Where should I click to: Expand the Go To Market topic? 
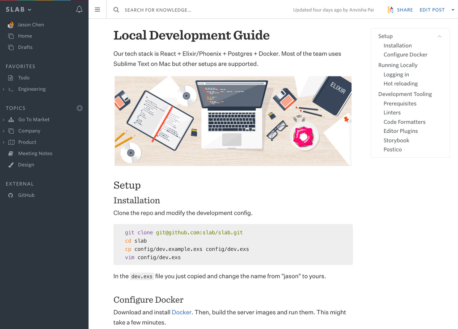pyautogui.click(x=4, y=120)
